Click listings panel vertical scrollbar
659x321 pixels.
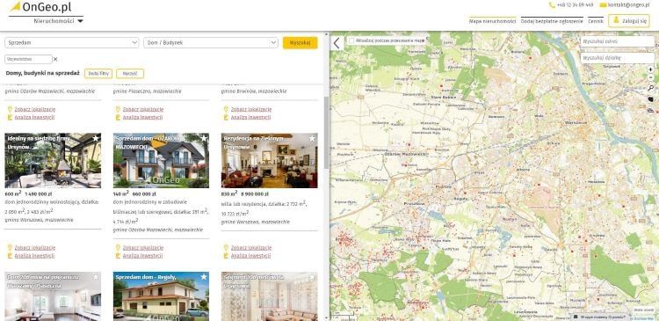pyautogui.click(x=326, y=133)
